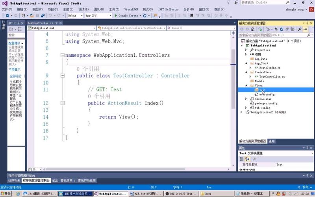Click the Navigate Backward toolbar icon
Screen dimensions: 315x197
(x=7, y=15)
